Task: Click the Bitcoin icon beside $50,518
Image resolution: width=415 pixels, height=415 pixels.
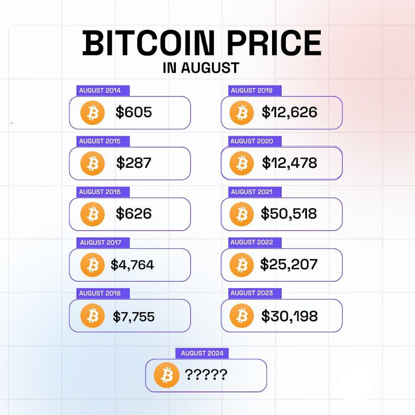Action: tap(241, 214)
